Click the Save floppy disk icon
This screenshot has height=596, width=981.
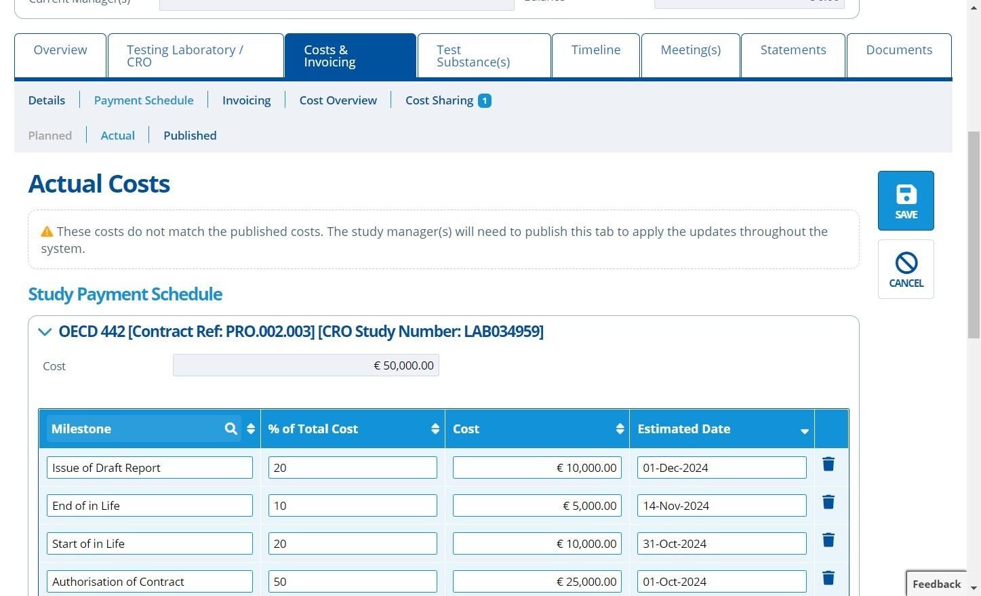pos(906,195)
